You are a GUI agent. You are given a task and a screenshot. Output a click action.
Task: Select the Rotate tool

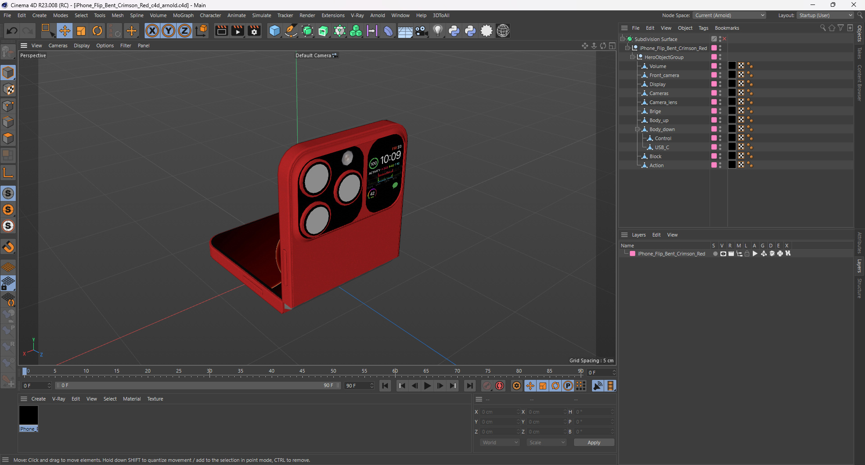pos(97,31)
